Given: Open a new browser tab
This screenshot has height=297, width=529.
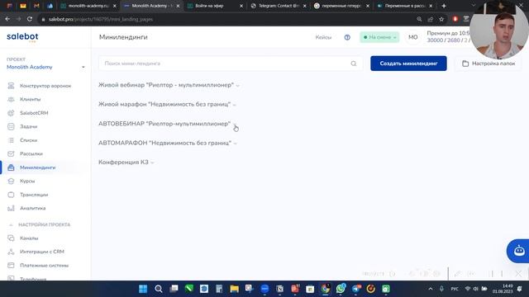Looking at the screenshot, I should (x=444, y=6).
